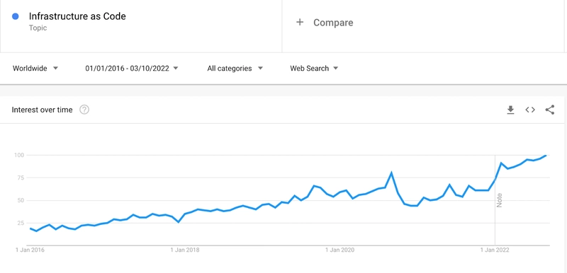
Task: Click the line's endpoint at value 100
Action: coord(546,156)
